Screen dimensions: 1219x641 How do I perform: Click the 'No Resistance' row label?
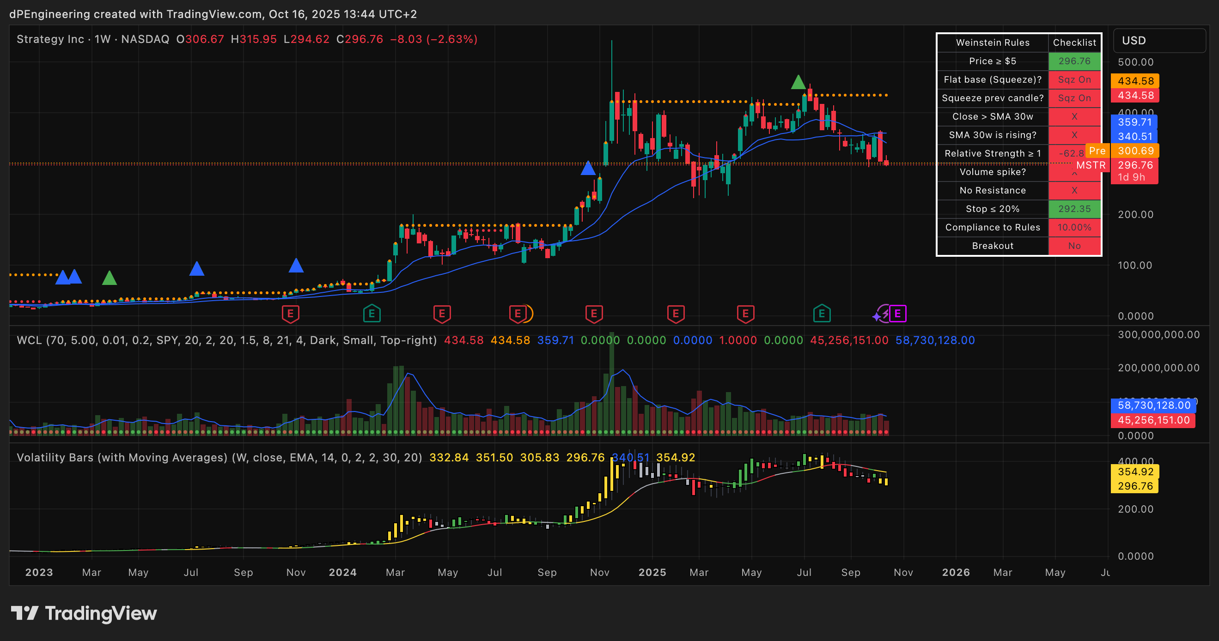tap(992, 190)
